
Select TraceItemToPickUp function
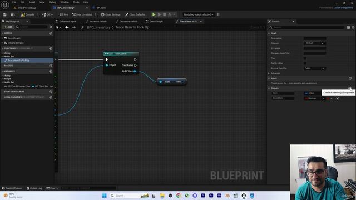pyautogui.click(x=18, y=61)
